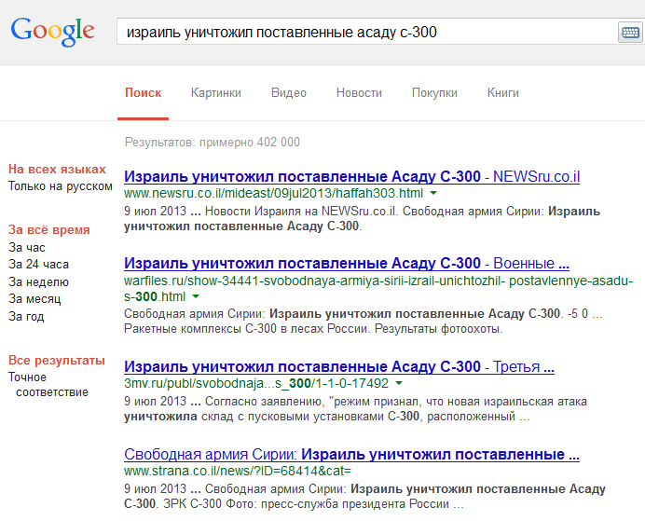Click the 3mv.ru/publ green URL text
645x521 pixels.
click(256, 383)
